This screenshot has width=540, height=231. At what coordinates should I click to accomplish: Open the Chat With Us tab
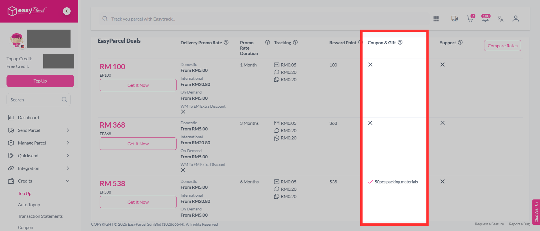(536, 212)
